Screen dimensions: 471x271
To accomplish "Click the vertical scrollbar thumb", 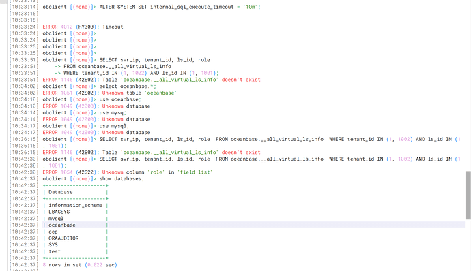I will tap(468, 195).
